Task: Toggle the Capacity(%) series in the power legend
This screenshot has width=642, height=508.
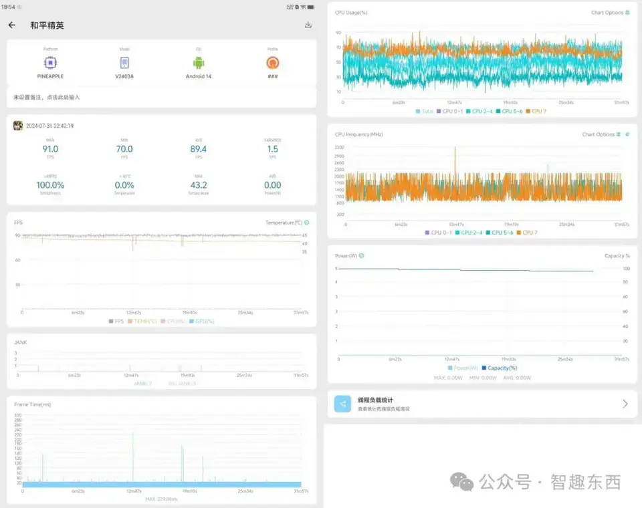Action: click(500, 368)
